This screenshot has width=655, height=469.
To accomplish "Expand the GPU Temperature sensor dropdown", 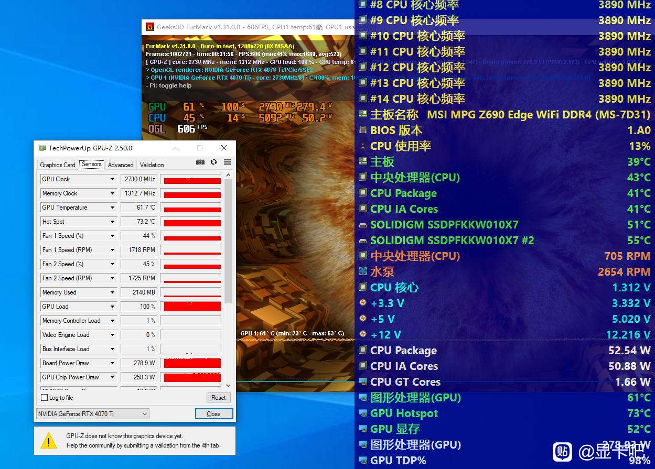I will 112,208.
